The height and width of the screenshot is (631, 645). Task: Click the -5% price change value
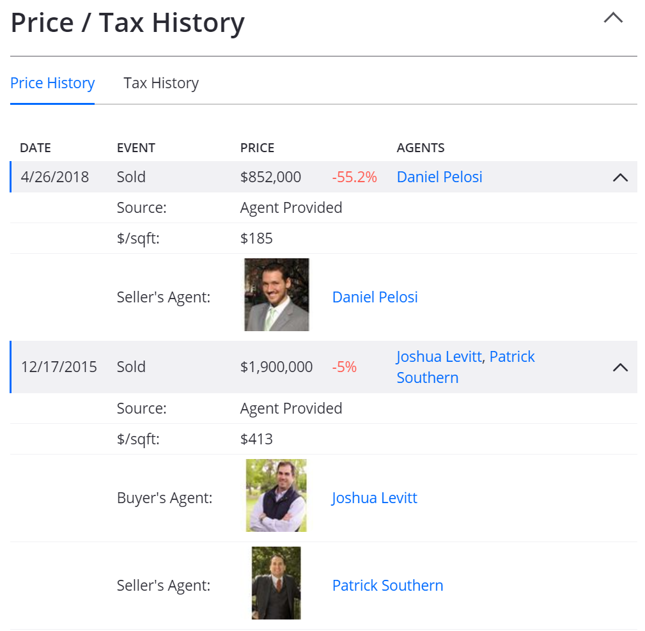point(345,367)
